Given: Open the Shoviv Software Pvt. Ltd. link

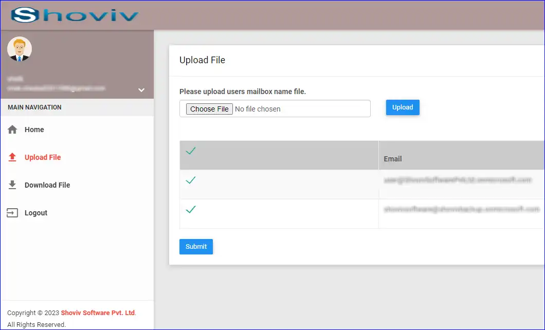Looking at the screenshot, I should click(x=97, y=313).
